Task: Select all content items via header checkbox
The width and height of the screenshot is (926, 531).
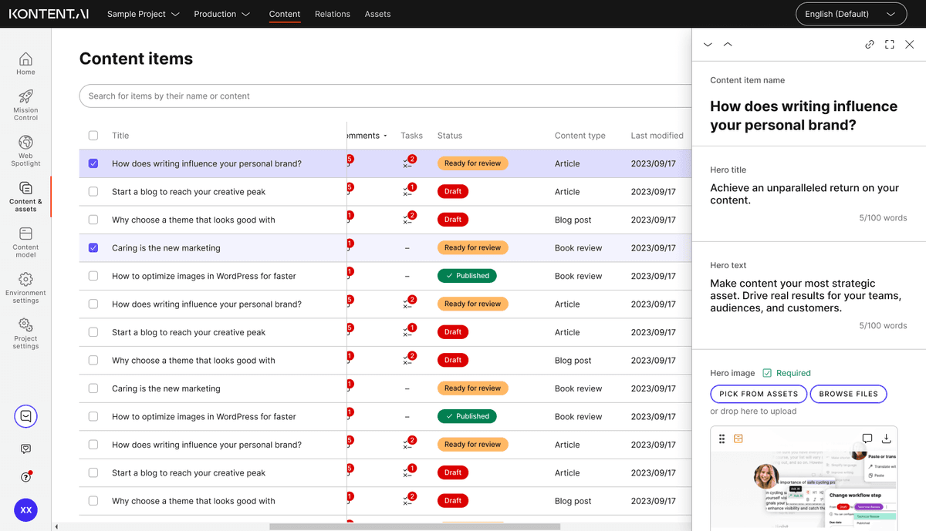Action: coord(93,135)
